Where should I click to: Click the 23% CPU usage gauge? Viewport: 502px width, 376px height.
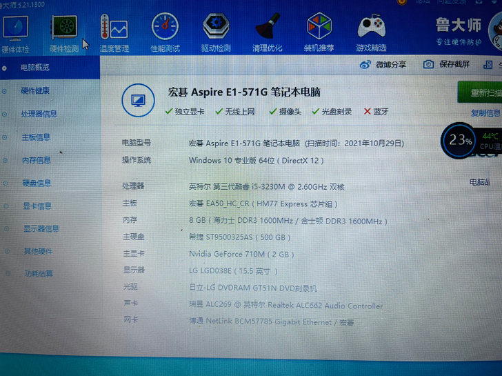coord(459,140)
